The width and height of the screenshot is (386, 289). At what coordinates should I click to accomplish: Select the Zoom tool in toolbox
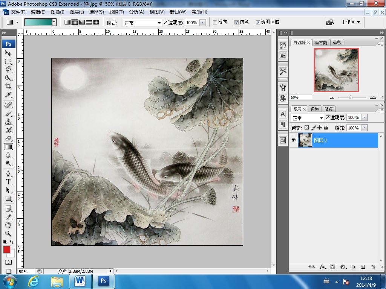(8, 233)
